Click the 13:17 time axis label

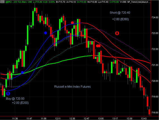[x=115, y=119]
